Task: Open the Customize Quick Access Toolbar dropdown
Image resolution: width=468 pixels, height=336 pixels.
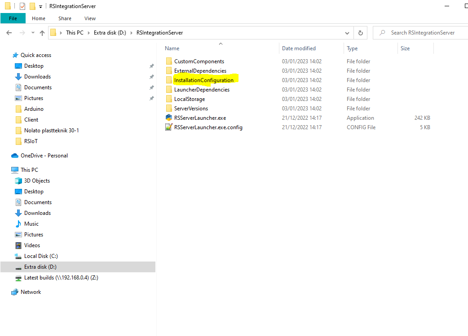Action: point(40,6)
